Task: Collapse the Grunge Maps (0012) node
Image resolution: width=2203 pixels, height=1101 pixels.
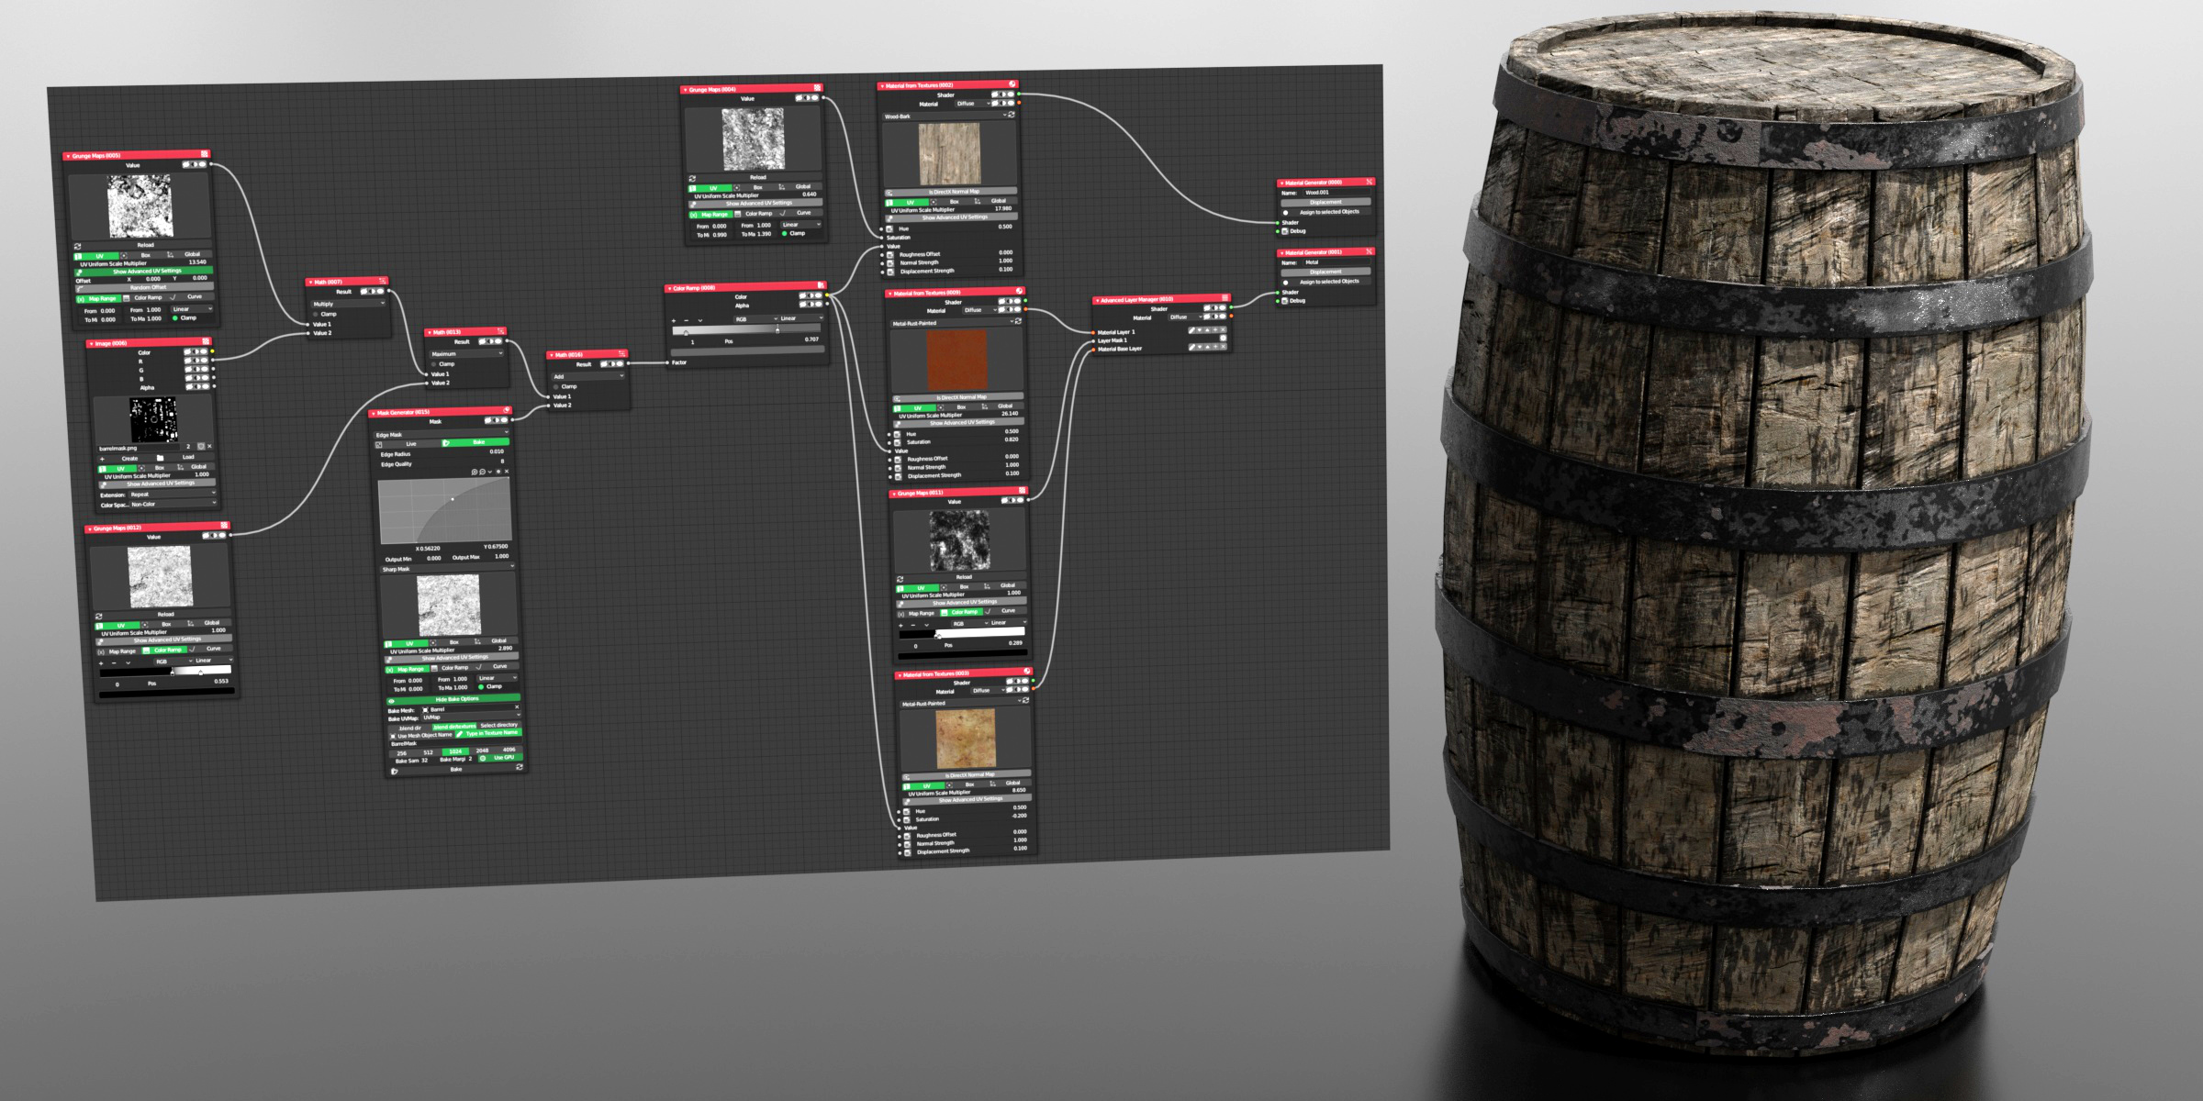Action: pos(90,528)
